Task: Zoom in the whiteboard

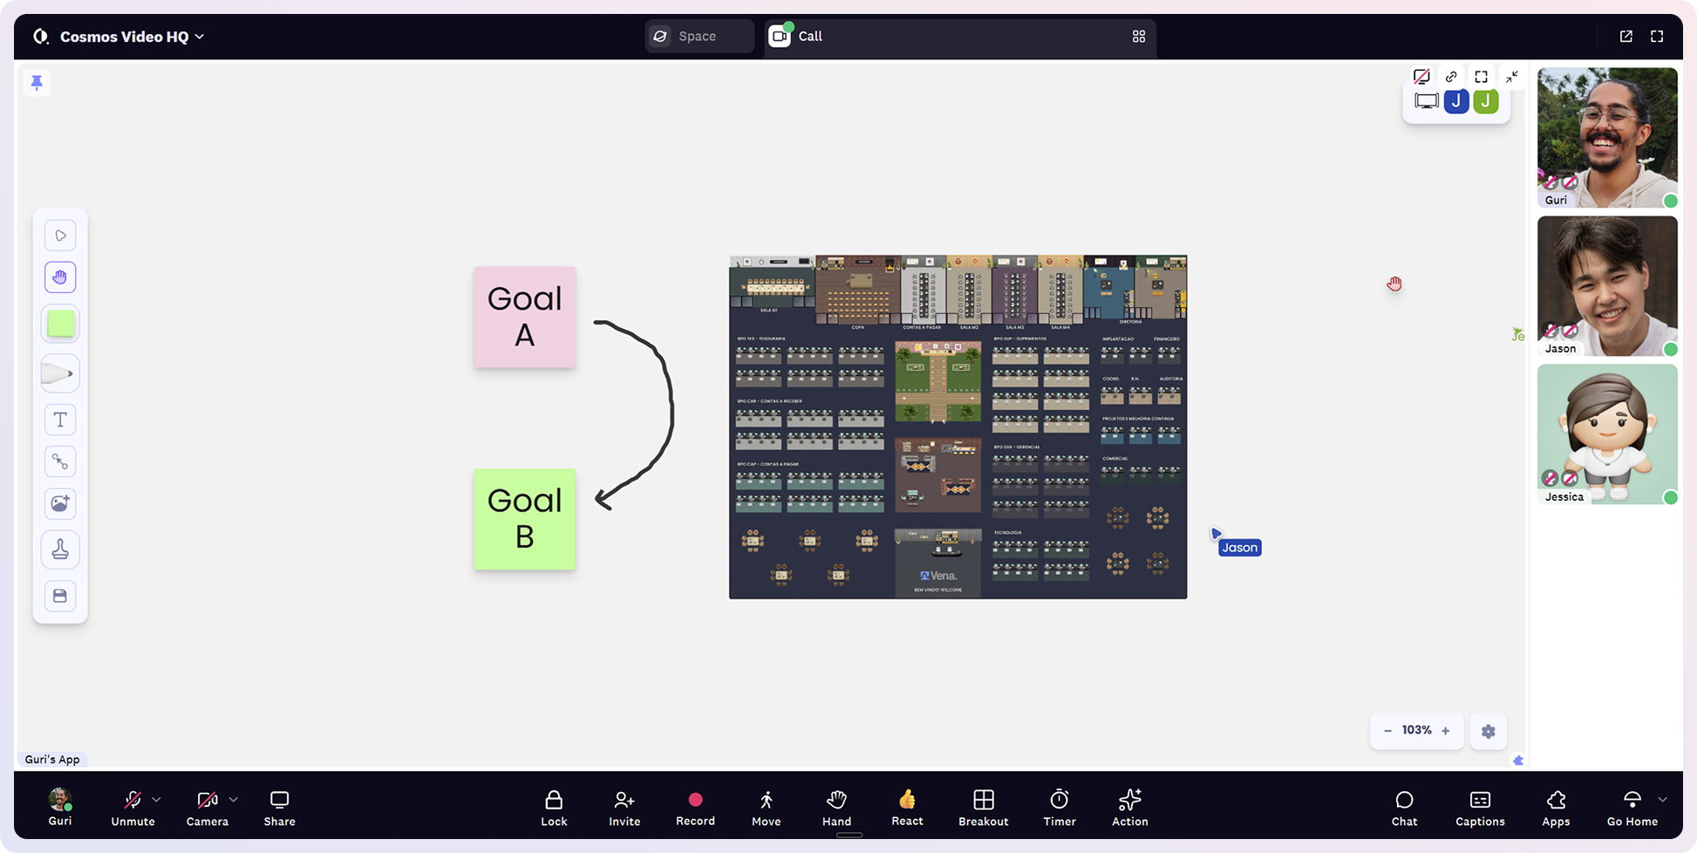Action: (x=1446, y=731)
